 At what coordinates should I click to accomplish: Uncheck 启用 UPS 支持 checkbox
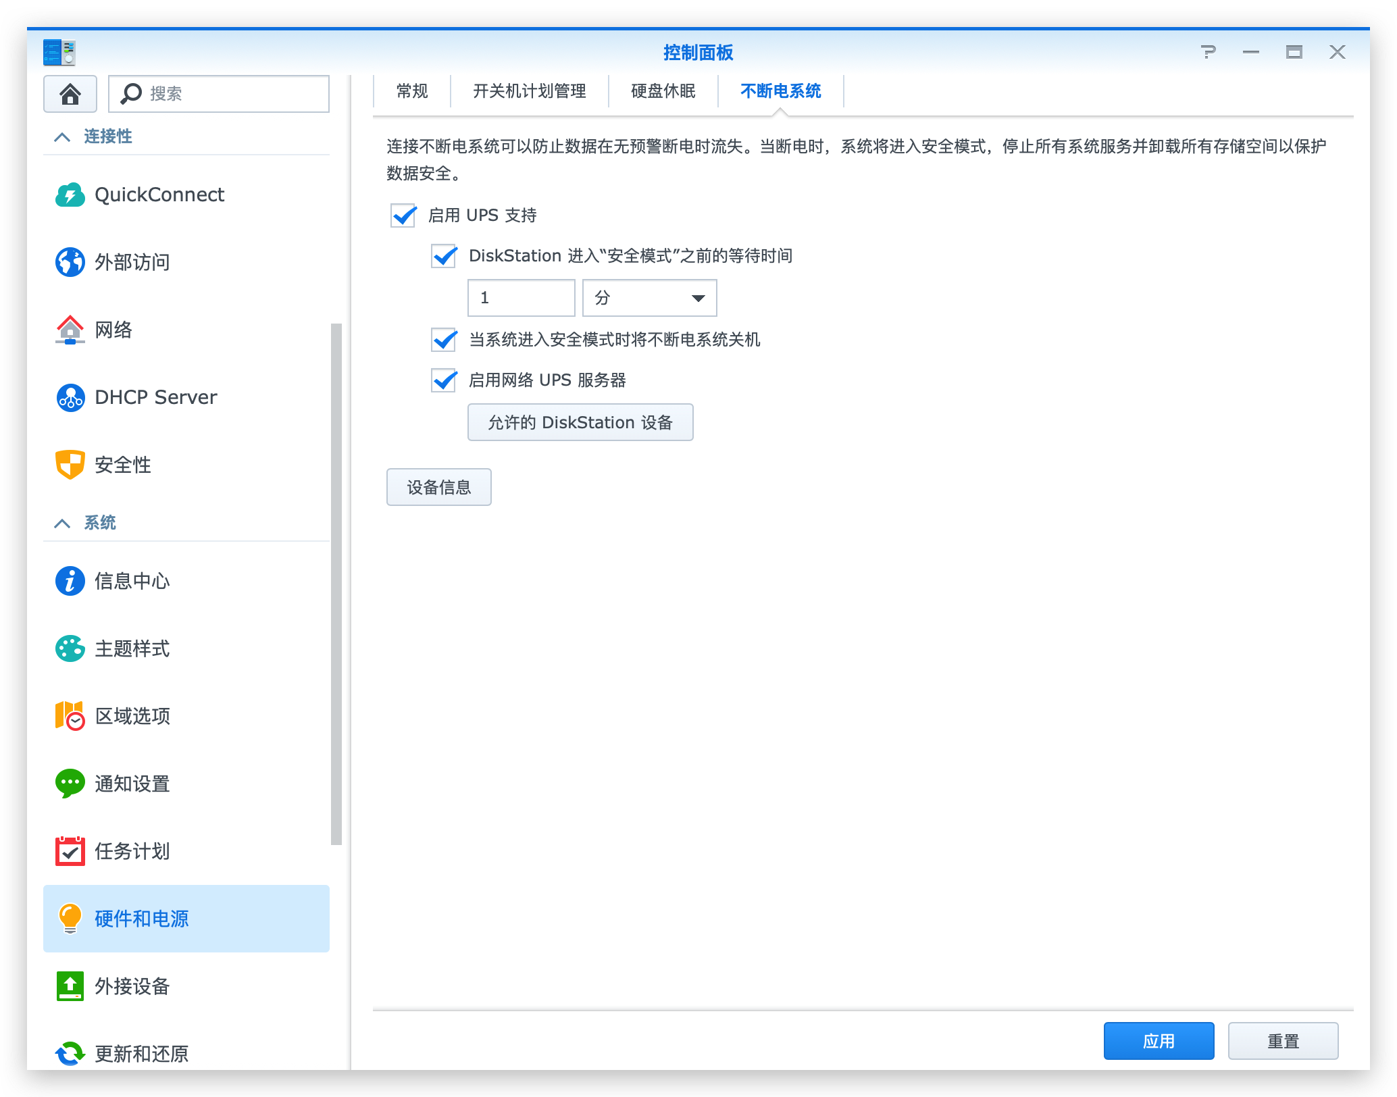[403, 215]
